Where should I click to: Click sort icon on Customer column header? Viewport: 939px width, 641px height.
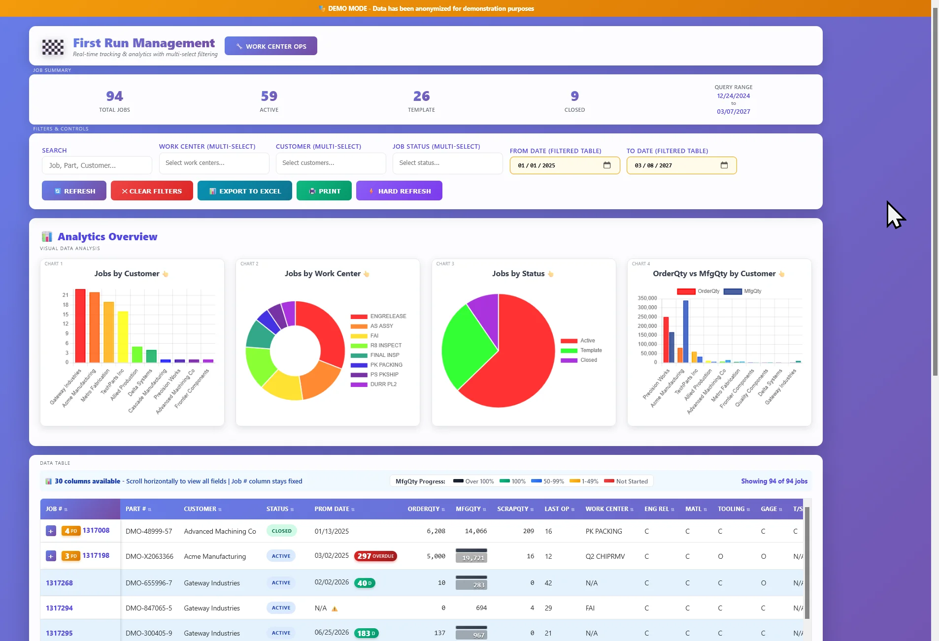pyautogui.click(x=220, y=510)
